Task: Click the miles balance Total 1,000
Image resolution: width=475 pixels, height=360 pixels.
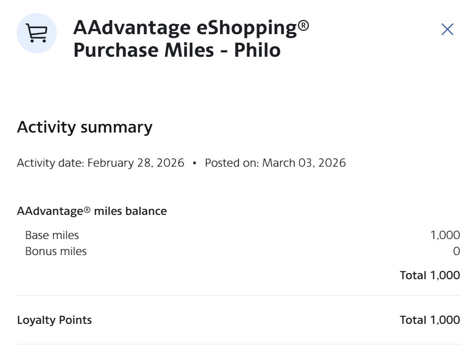Action: coord(429,275)
